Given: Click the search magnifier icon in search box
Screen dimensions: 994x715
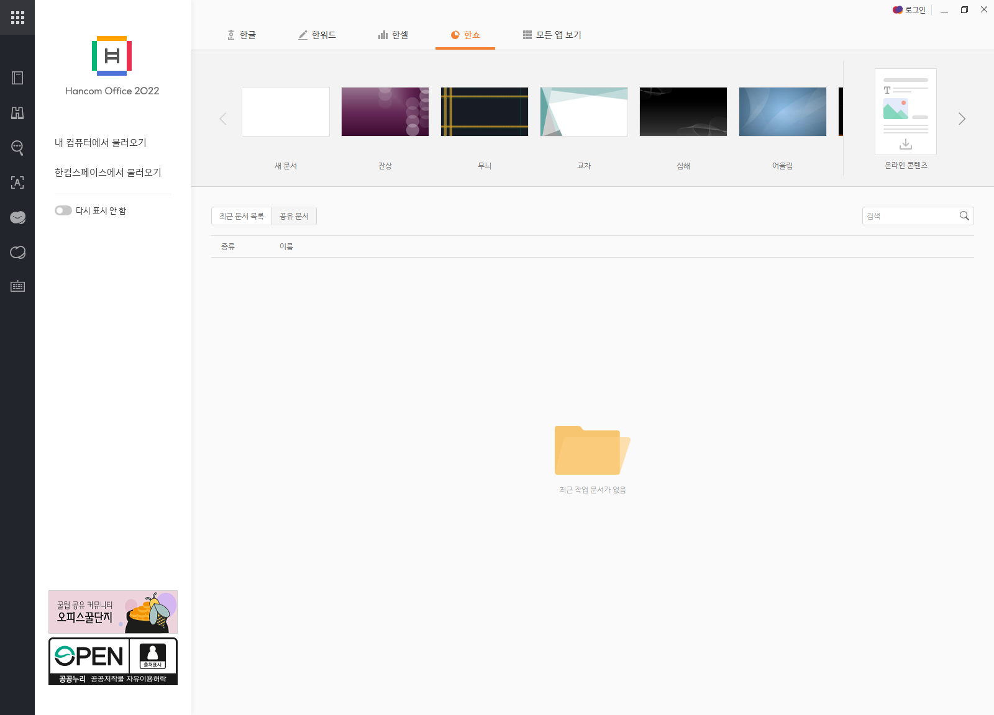Looking at the screenshot, I should point(964,216).
